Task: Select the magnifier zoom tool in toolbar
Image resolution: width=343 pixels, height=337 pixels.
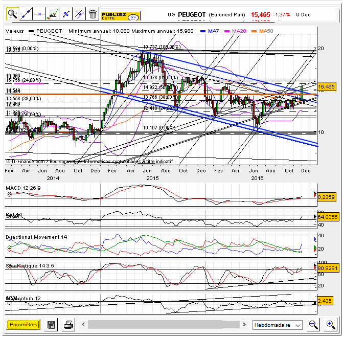Action: coord(13,14)
